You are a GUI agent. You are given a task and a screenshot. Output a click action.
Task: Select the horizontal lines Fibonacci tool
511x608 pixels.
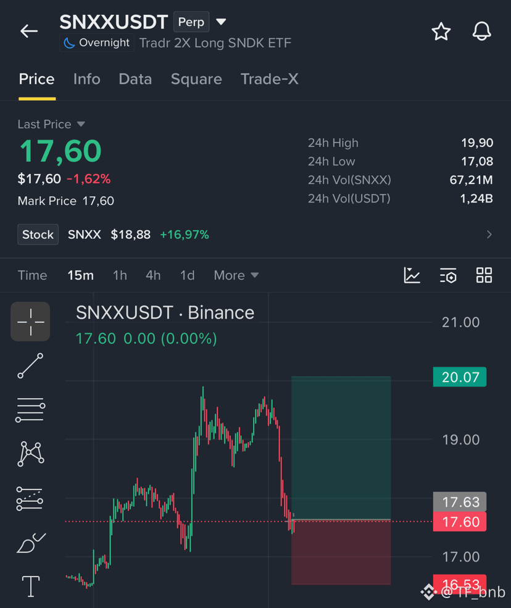[30, 409]
